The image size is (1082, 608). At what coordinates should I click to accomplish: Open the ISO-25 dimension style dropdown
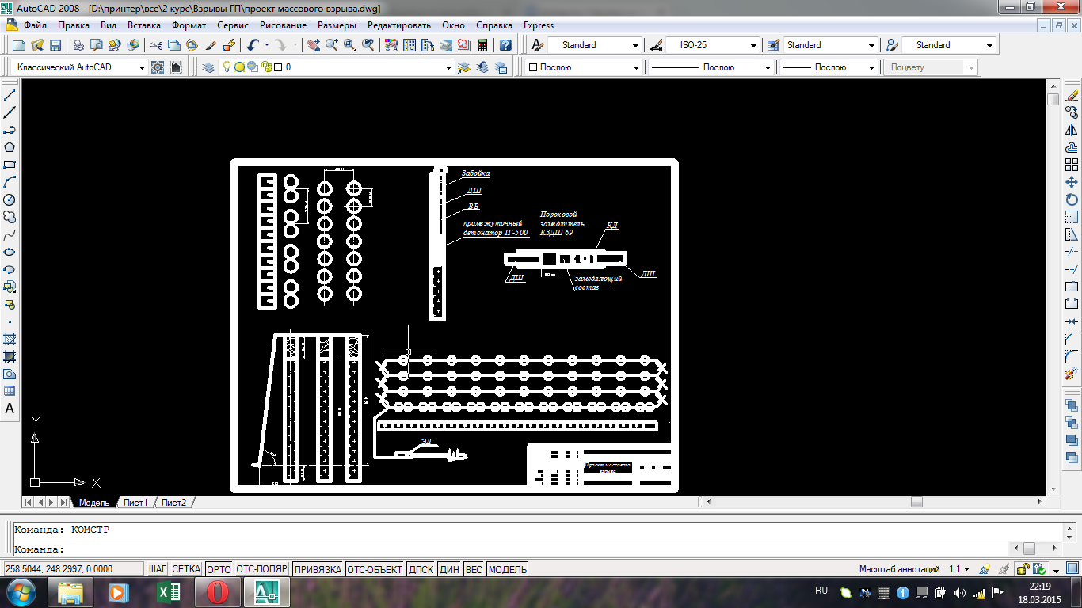click(754, 45)
